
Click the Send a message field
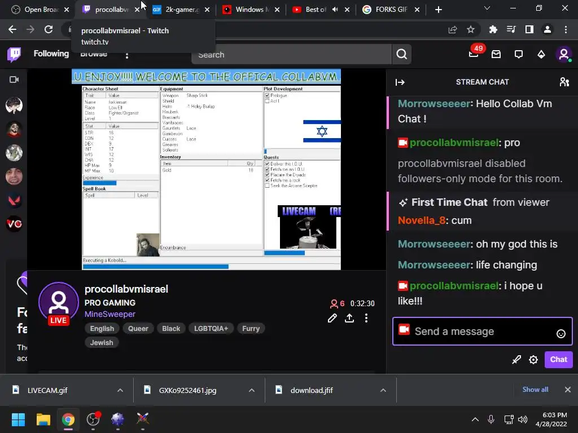[x=483, y=332]
